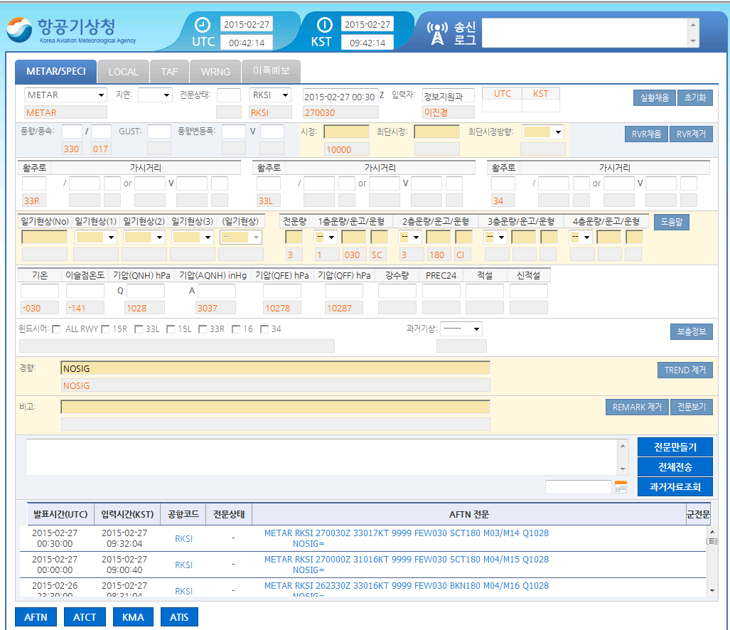Click the ATIS button
730x630 pixels.
179,617
